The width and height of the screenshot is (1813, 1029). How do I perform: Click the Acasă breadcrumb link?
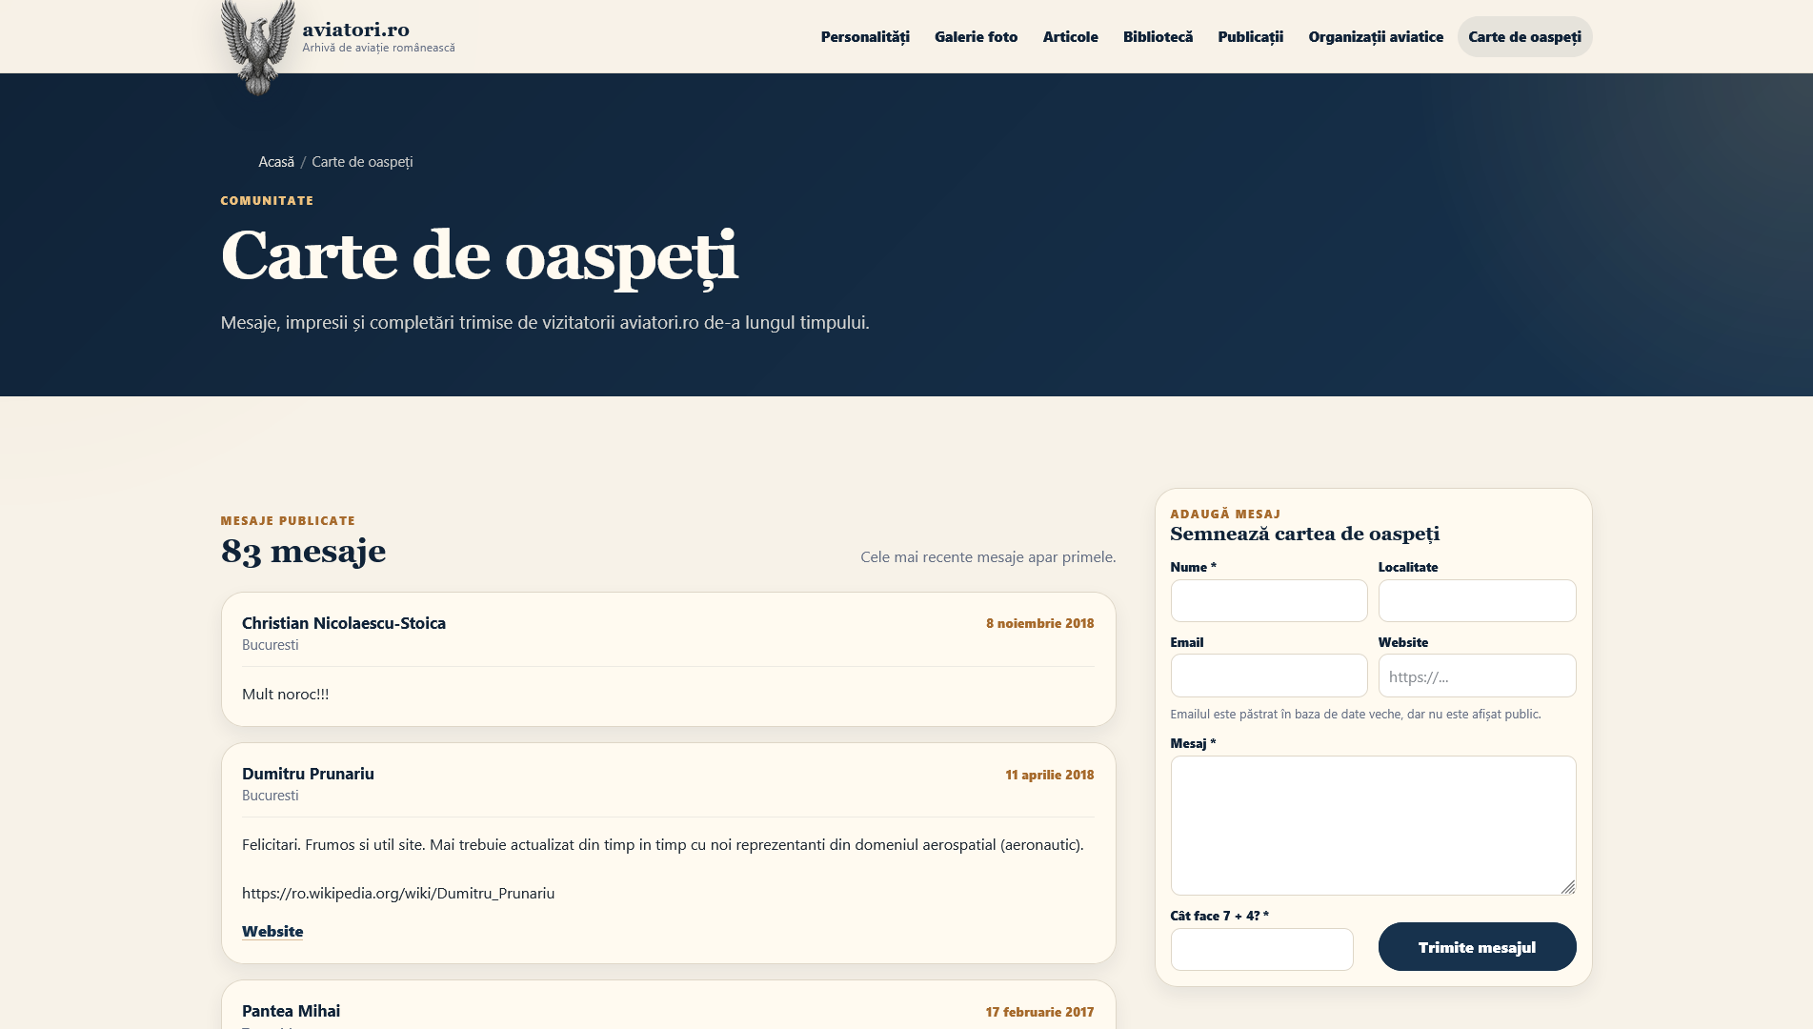(276, 162)
